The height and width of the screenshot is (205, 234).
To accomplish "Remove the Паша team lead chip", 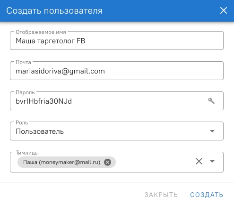I will tap(108, 162).
